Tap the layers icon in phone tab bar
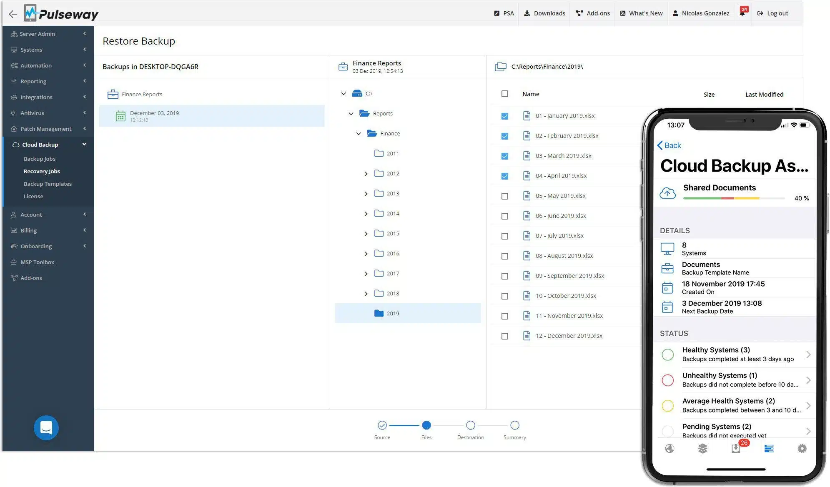Viewport: 830px width, 487px height. [x=703, y=449]
